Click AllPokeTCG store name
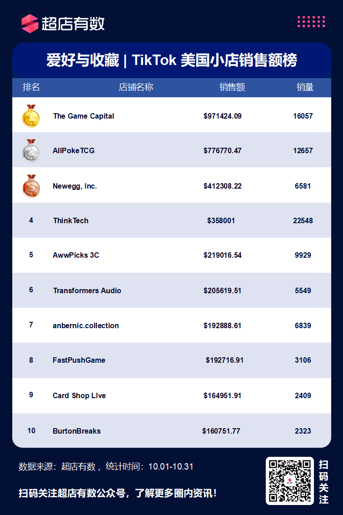Viewport: 343px width, 515px height. [x=74, y=151]
